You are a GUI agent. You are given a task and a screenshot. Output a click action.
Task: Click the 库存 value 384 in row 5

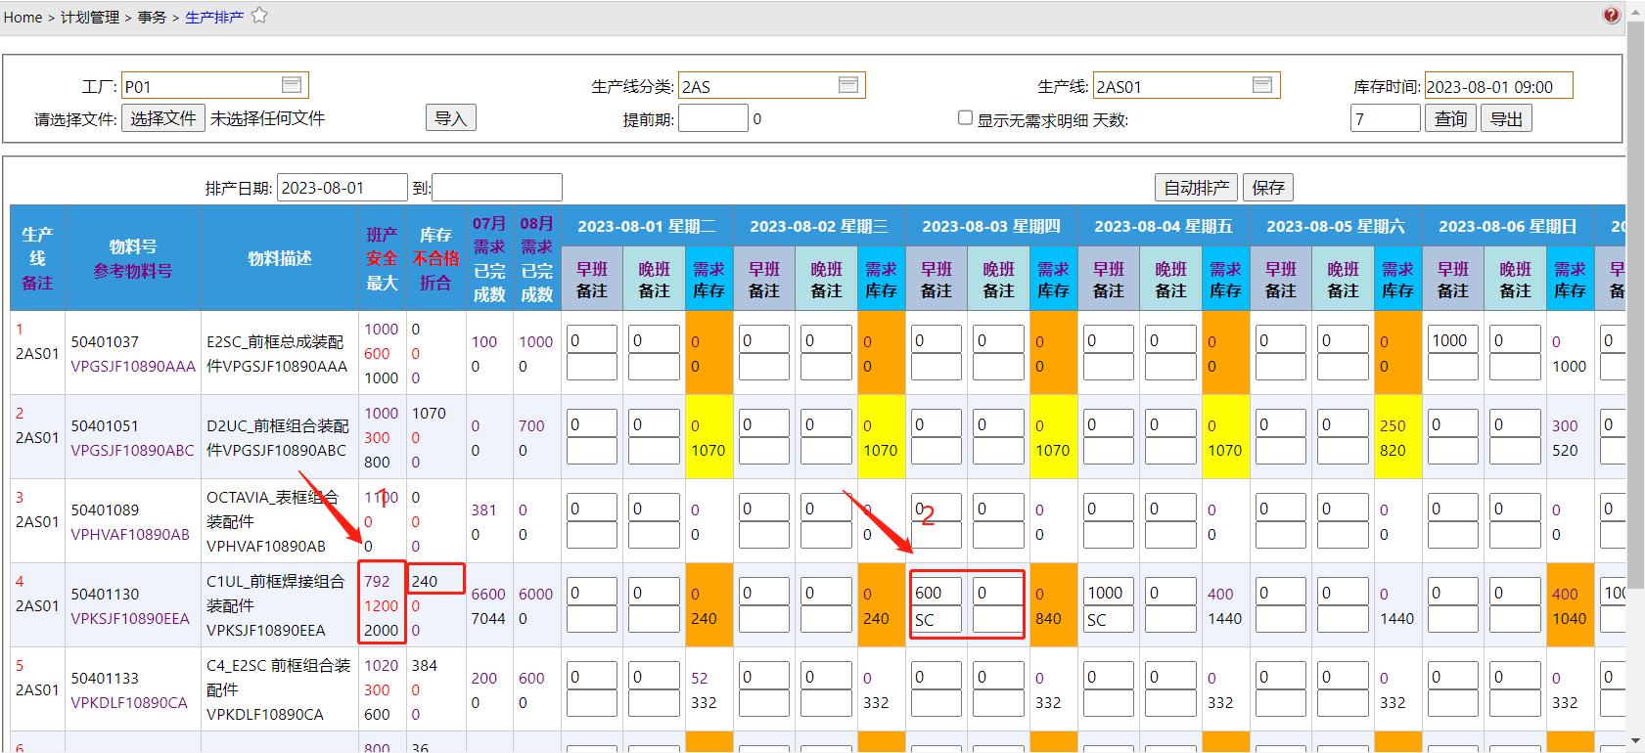(424, 665)
